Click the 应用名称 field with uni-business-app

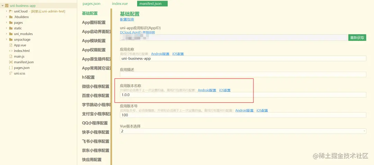pyautogui.click(x=243, y=58)
